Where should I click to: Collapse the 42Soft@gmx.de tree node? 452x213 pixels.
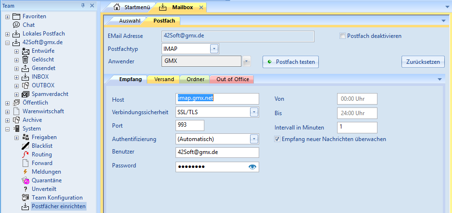(x=7, y=43)
